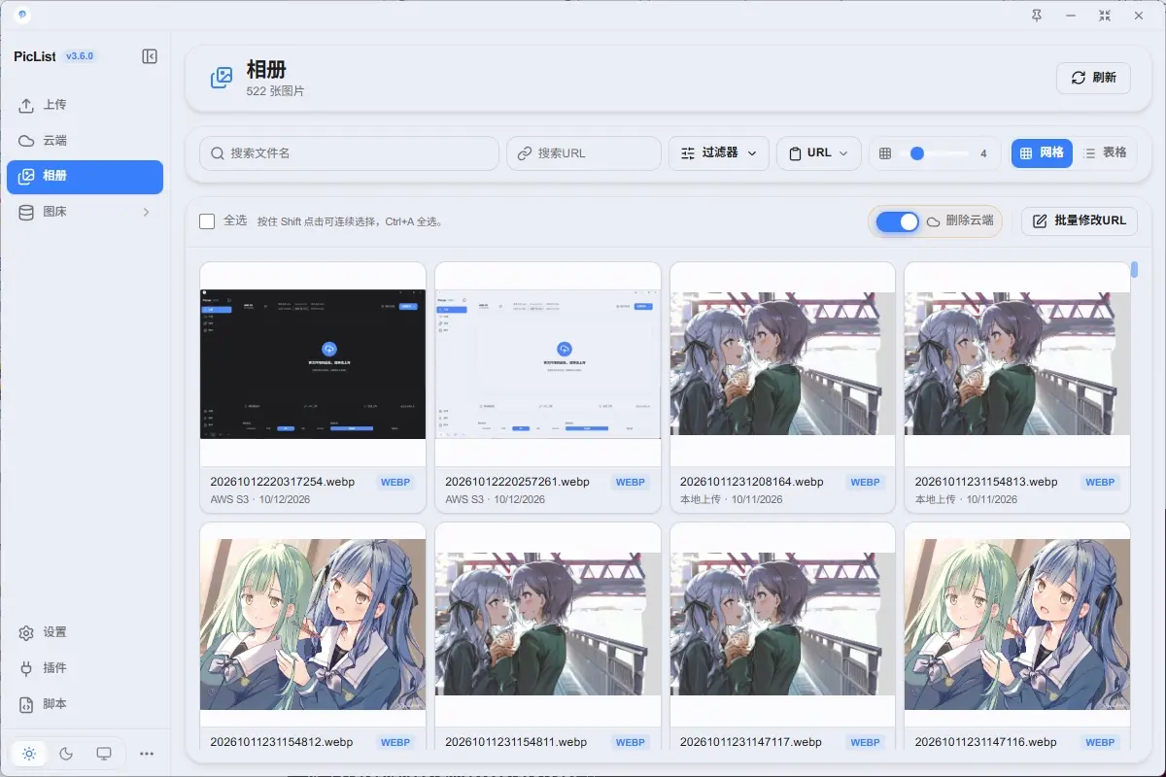Click filename 20261012220257261.webp
The image size is (1166, 777).
[x=518, y=482]
